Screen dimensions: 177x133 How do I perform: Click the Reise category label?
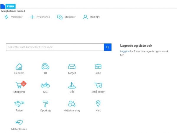pyautogui.click(x=19, y=111)
